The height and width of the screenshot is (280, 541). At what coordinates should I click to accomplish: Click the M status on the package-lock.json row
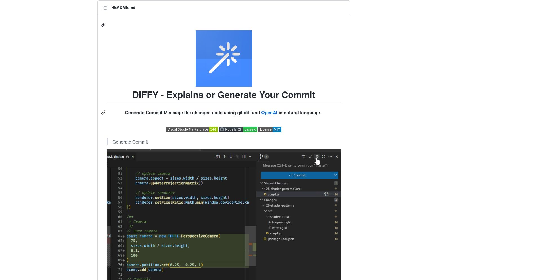click(x=336, y=239)
